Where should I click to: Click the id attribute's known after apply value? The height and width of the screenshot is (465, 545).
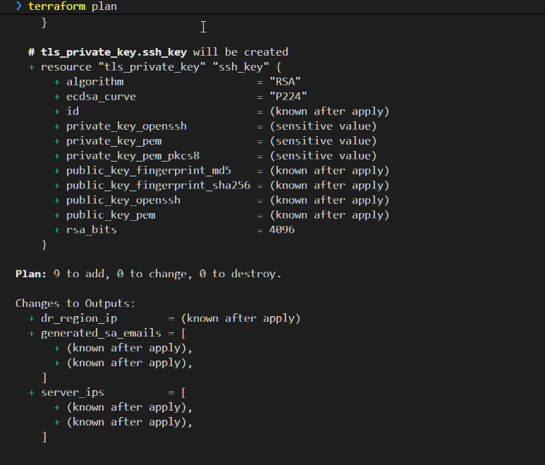pos(329,111)
